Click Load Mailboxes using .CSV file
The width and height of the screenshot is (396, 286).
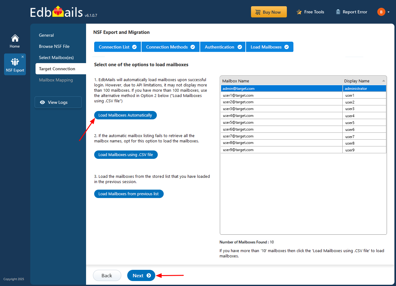(x=126, y=155)
